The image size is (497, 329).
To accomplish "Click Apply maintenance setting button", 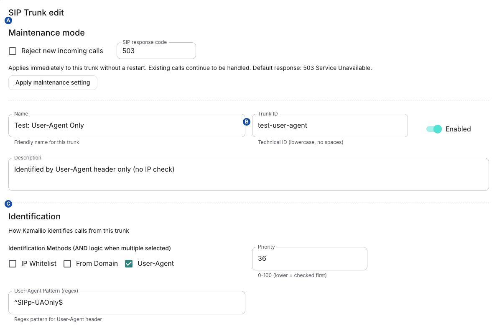I will pos(53,82).
